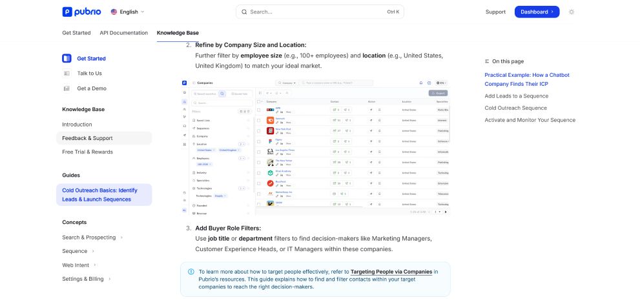
Task: Select Cold Outreach Basics guide
Action: (x=104, y=195)
